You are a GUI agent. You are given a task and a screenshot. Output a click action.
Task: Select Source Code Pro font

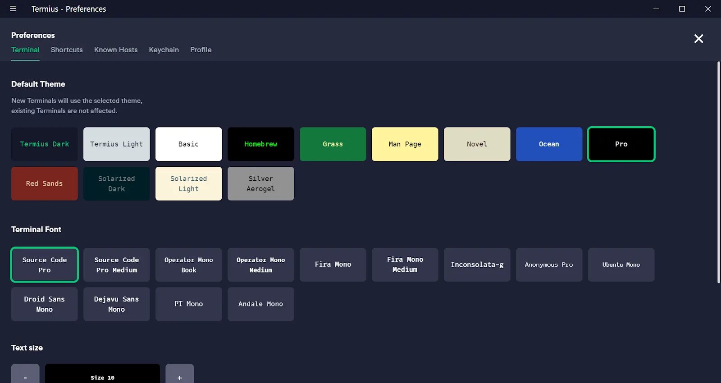[45, 265]
